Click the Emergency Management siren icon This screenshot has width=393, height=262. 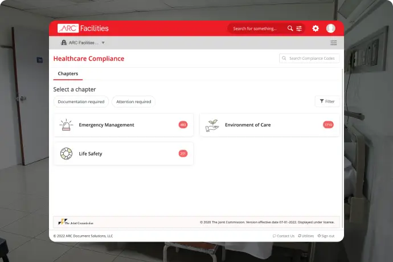(67, 125)
